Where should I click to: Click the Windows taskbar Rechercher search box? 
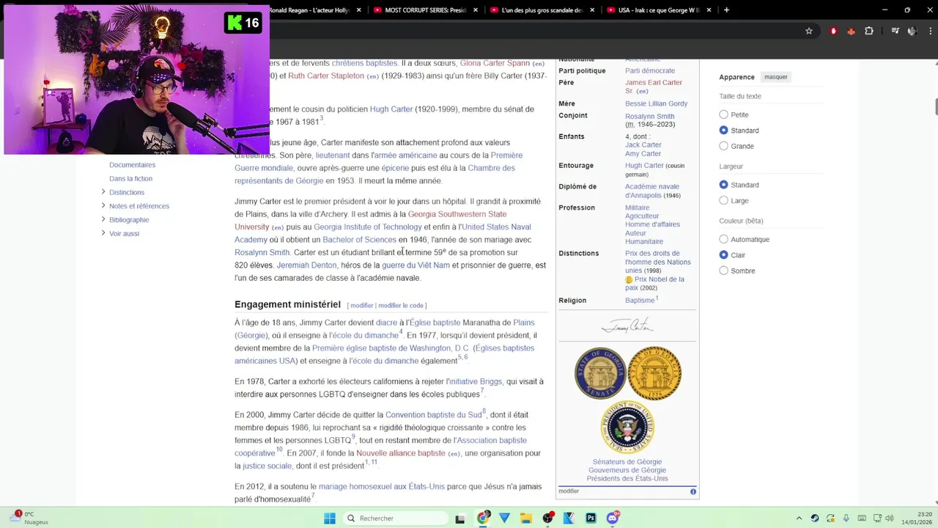click(396, 518)
